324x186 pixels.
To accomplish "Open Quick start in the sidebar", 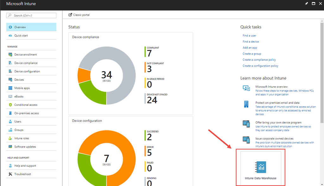I will (x=31, y=35).
